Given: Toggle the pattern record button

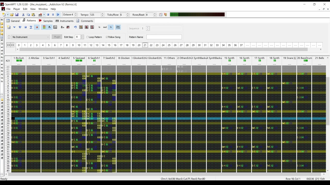Looking at the screenshot, I should [x=37, y=27].
